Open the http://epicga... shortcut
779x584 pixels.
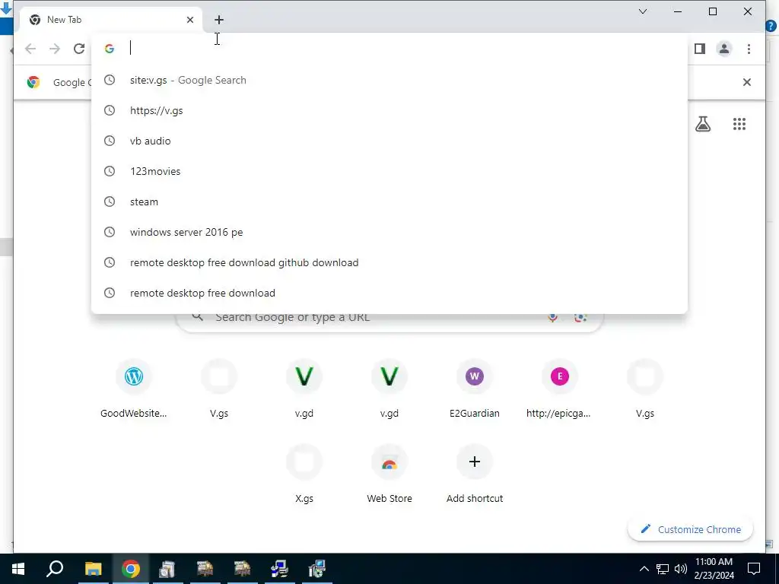coord(559,389)
